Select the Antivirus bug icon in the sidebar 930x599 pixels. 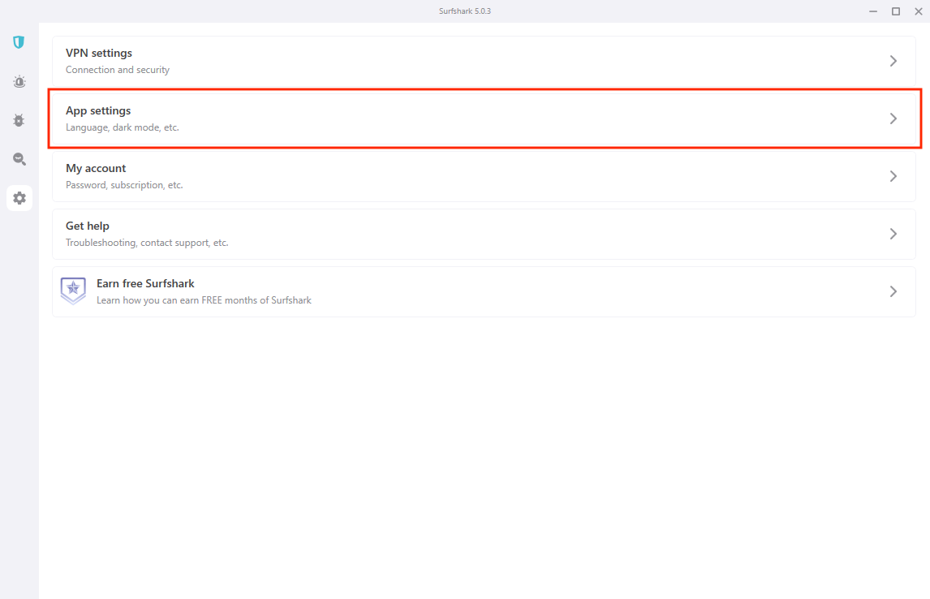click(x=19, y=120)
